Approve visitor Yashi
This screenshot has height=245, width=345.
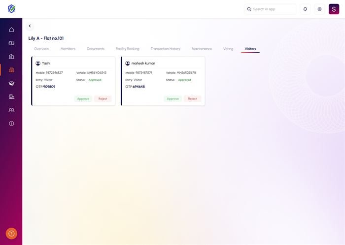[x=83, y=98]
